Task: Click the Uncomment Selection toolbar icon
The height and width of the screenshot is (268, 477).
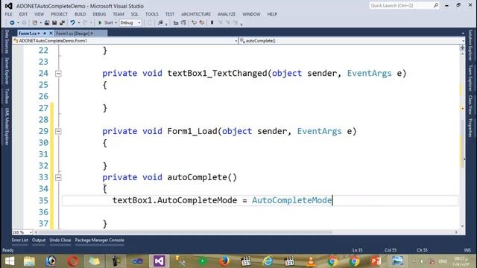Action: tap(201, 23)
